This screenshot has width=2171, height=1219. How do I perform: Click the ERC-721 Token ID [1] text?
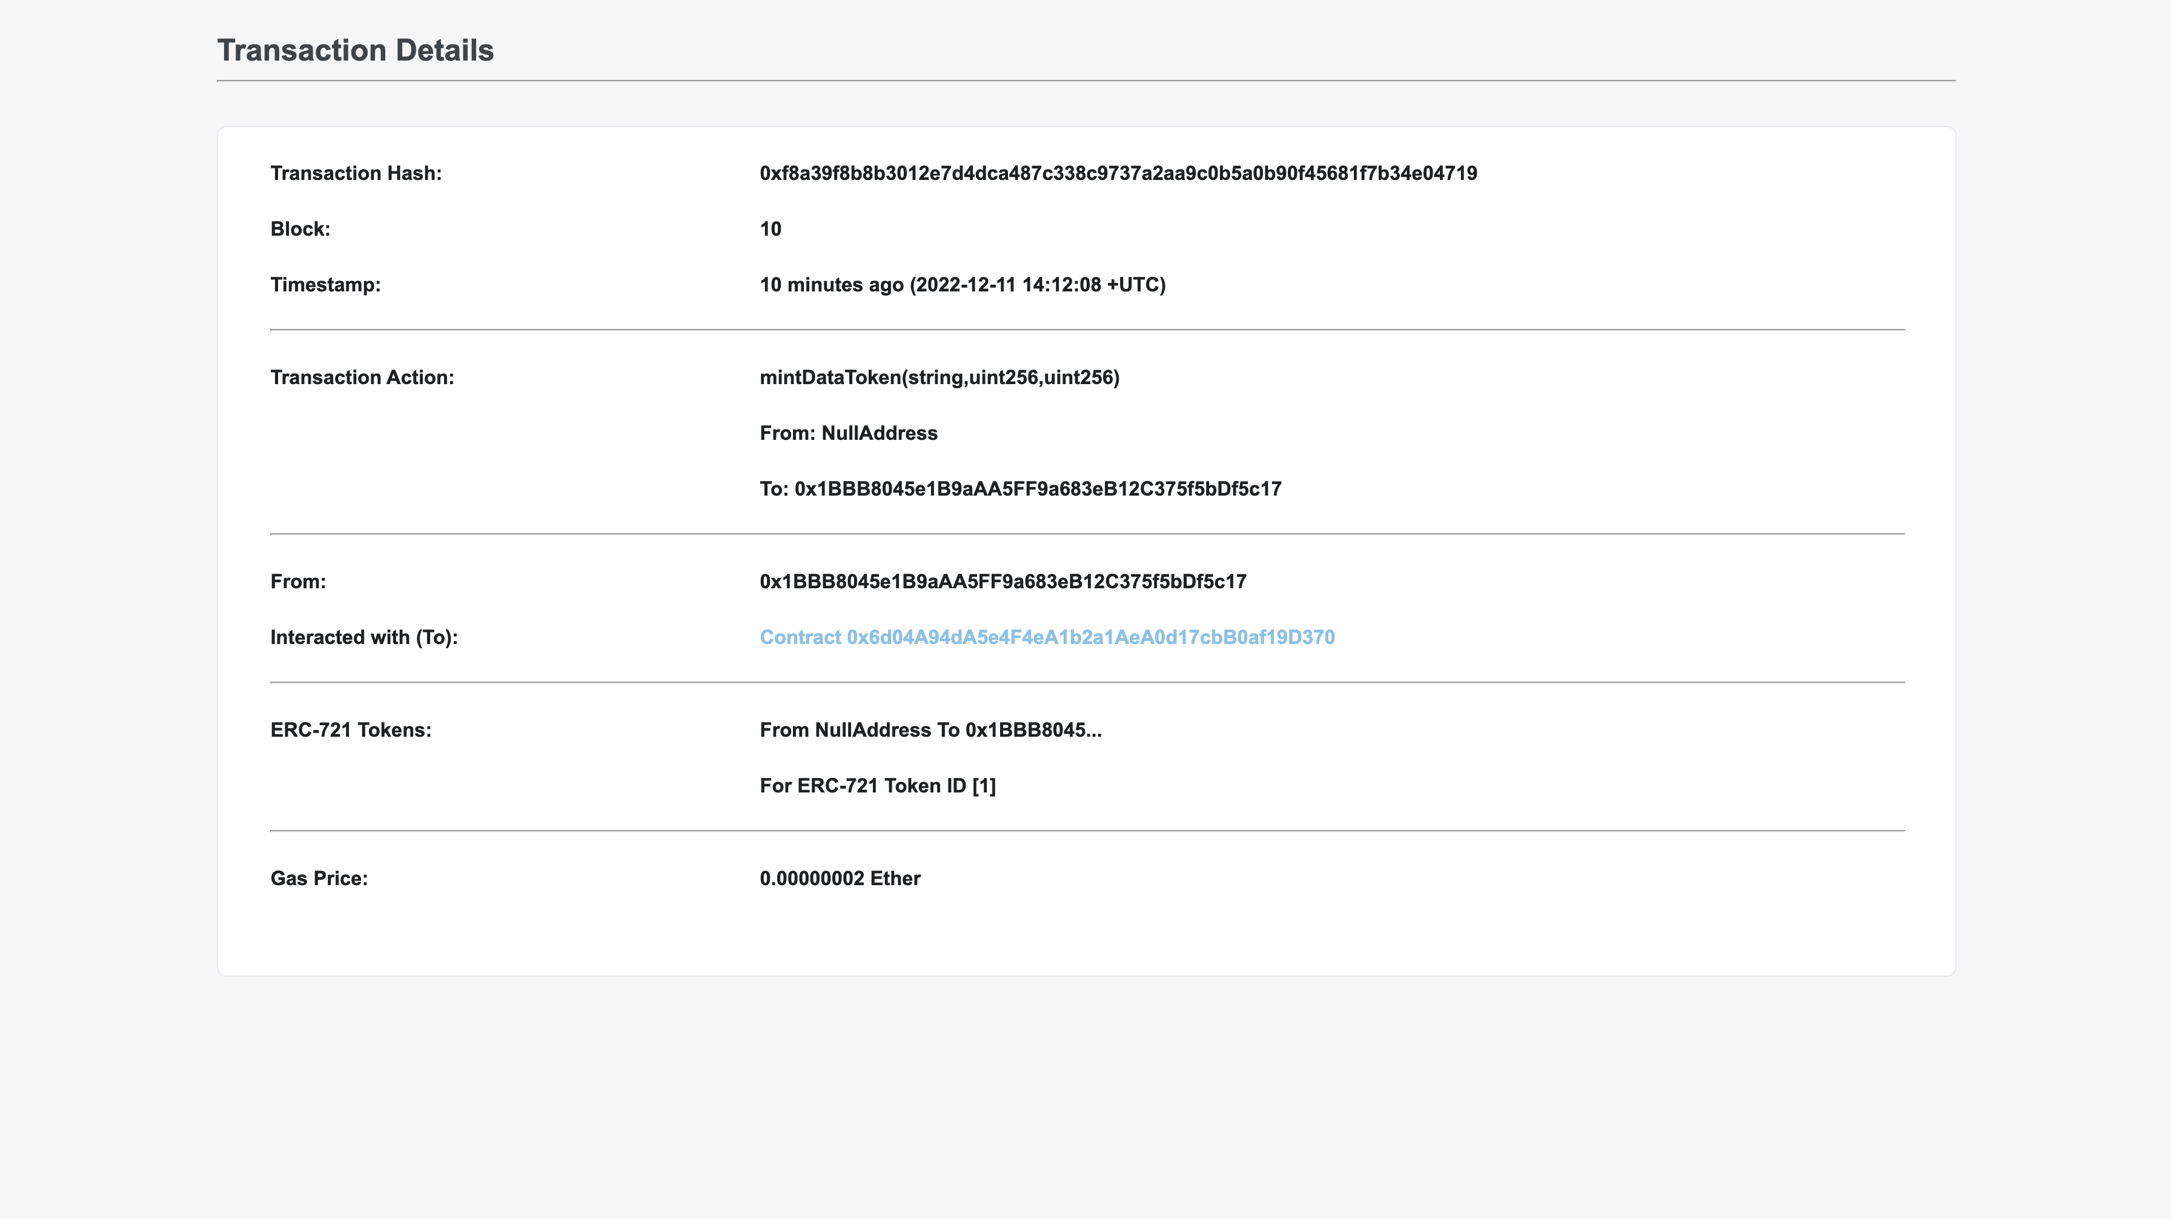(x=877, y=786)
